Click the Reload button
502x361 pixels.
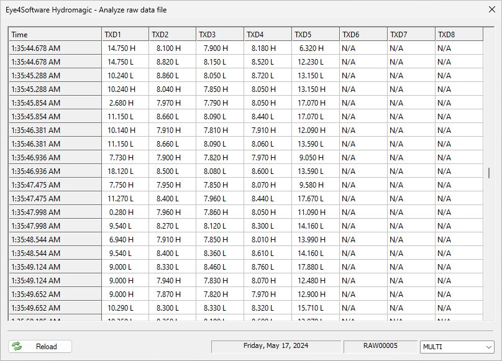click(x=40, y=347)
